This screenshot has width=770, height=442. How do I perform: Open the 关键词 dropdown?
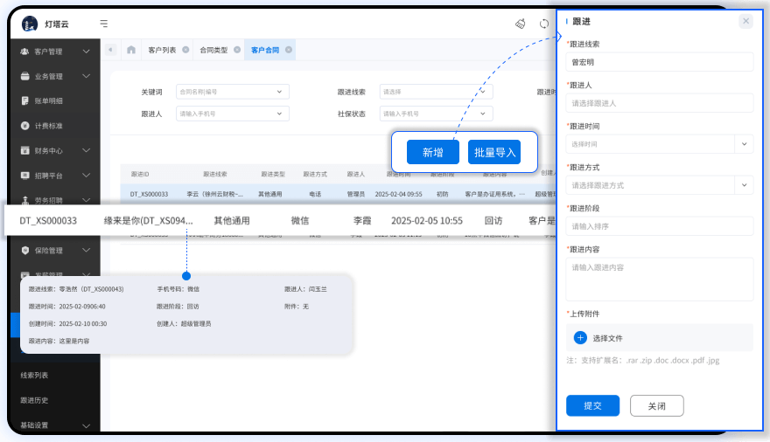(279, 91)
